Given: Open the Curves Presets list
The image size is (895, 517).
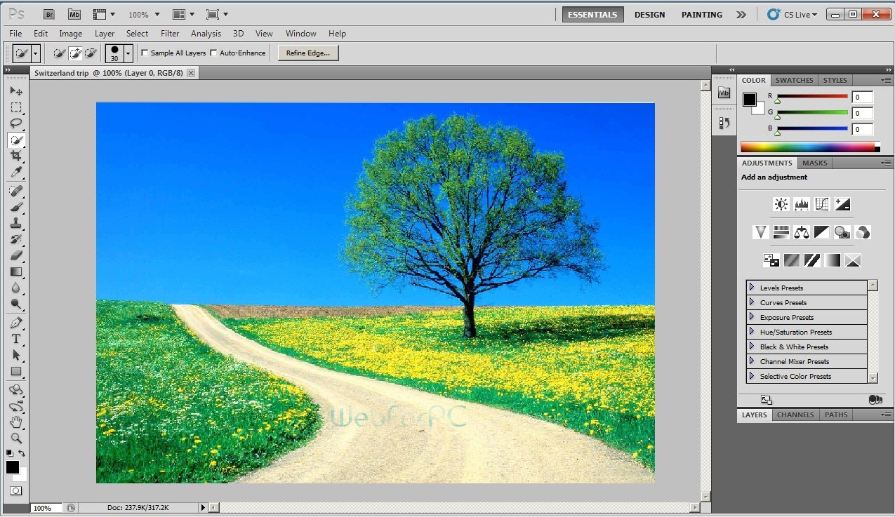Looking at the screenshot, I should (752, 302).
